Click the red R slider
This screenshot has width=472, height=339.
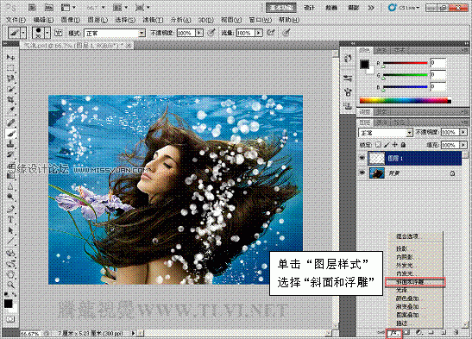pyautogui.click(x=405, y=63)
